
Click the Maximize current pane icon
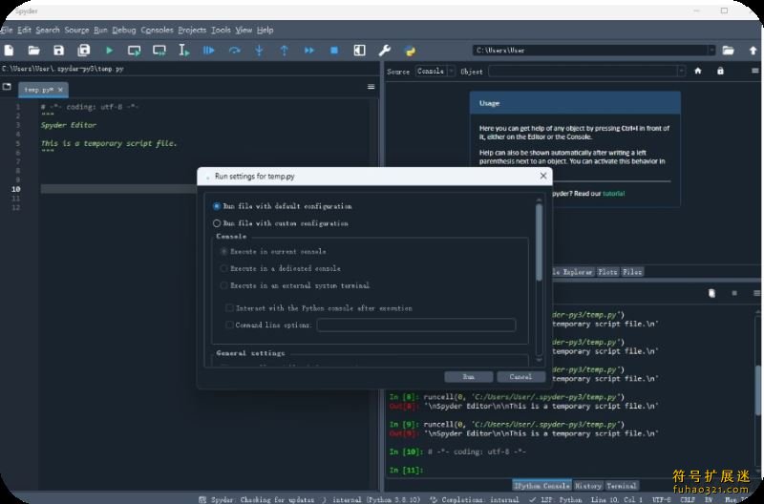(360, 51)
